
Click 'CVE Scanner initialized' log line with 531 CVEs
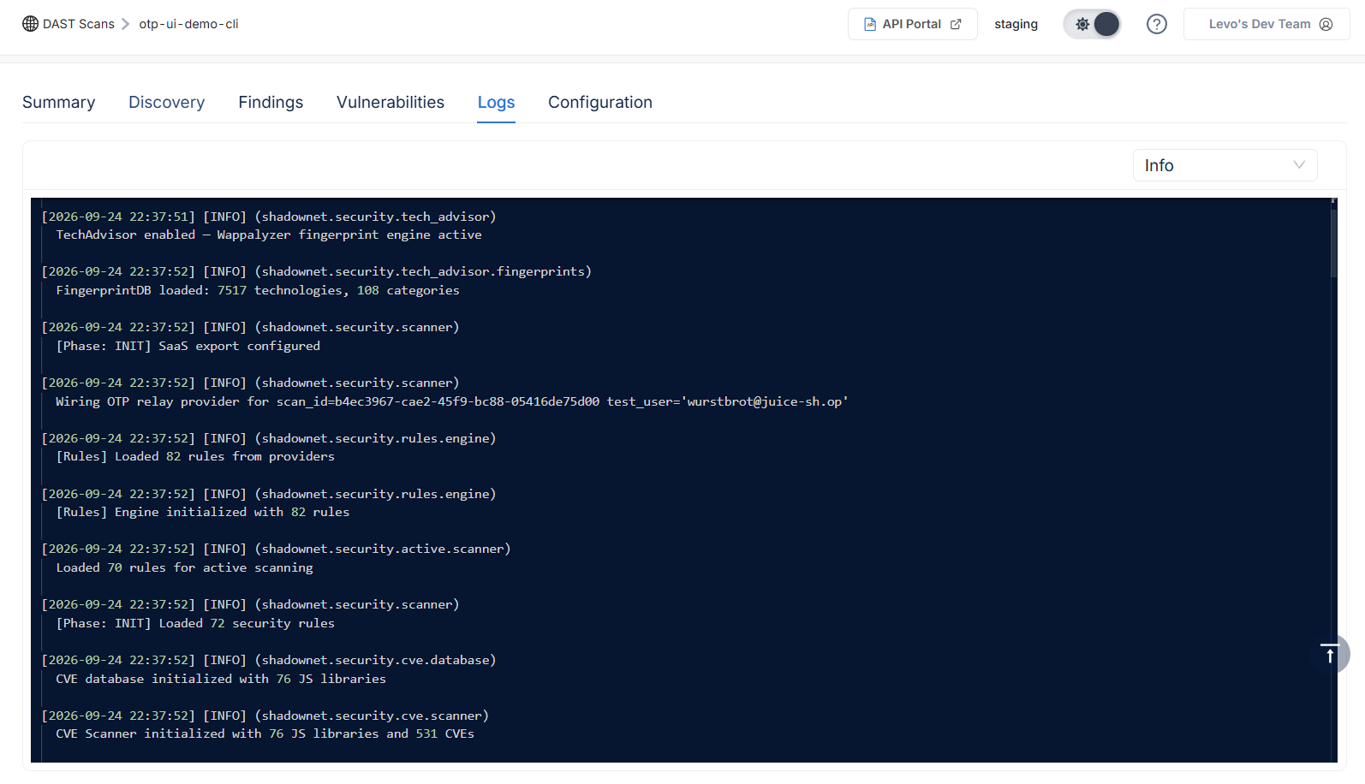click(265, 734)
